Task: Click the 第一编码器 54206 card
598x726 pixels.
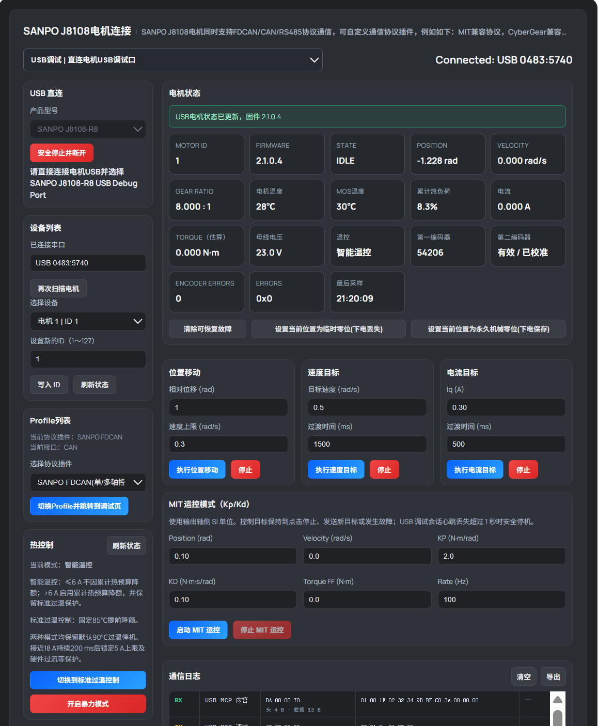Action: 448,246
